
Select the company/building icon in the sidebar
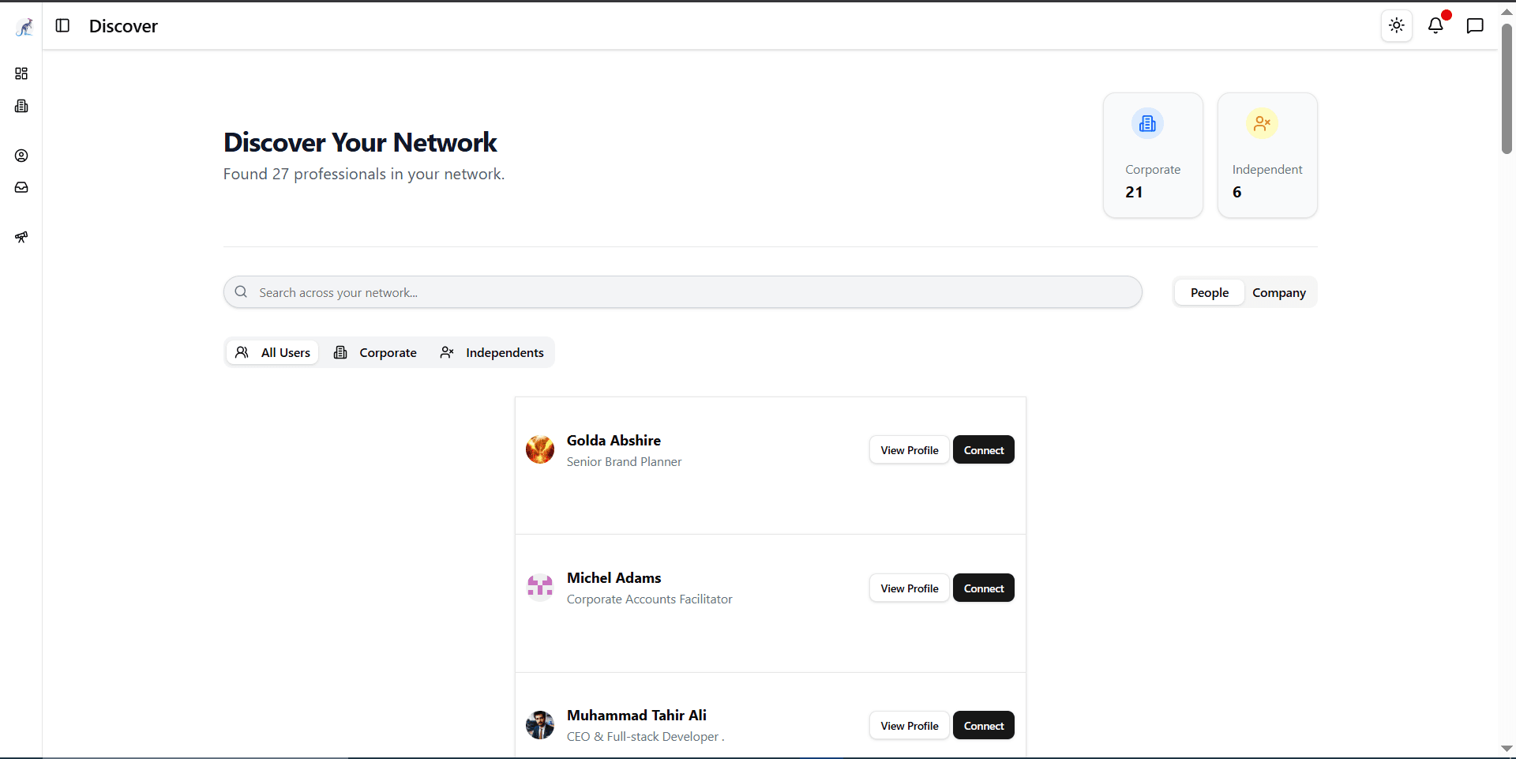click(21, 106)
